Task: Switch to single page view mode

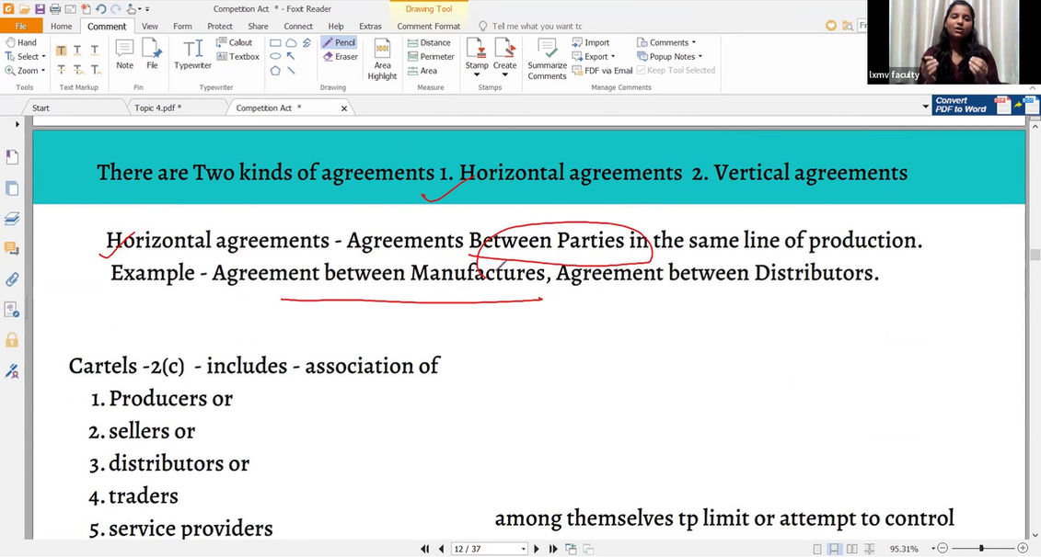Action: (817, 549)
